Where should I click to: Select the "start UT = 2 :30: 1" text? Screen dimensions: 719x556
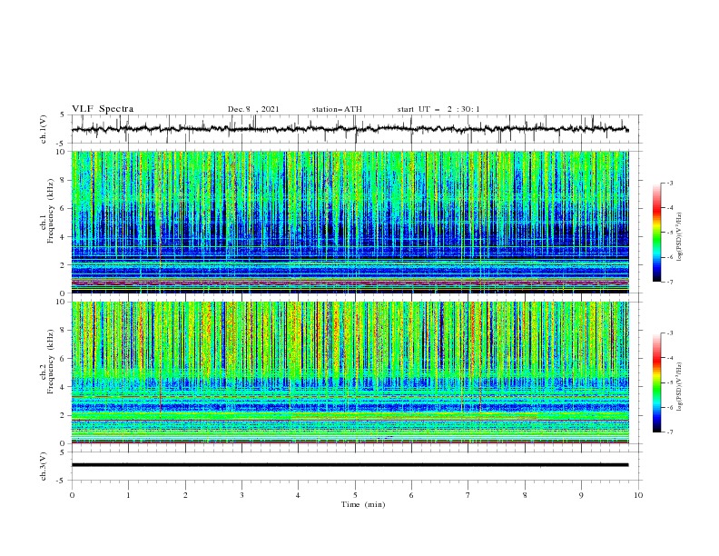pyautogui.click(x=438, y=109)
